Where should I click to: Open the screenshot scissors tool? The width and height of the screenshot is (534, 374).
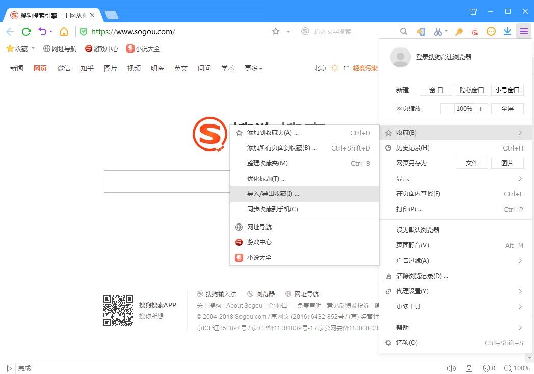click(x=438, y=32)
